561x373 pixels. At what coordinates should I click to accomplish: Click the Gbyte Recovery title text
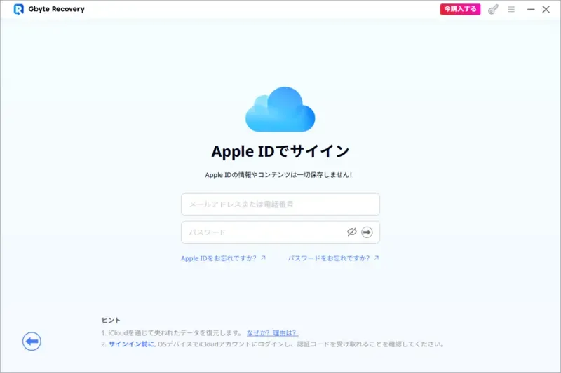57,9
